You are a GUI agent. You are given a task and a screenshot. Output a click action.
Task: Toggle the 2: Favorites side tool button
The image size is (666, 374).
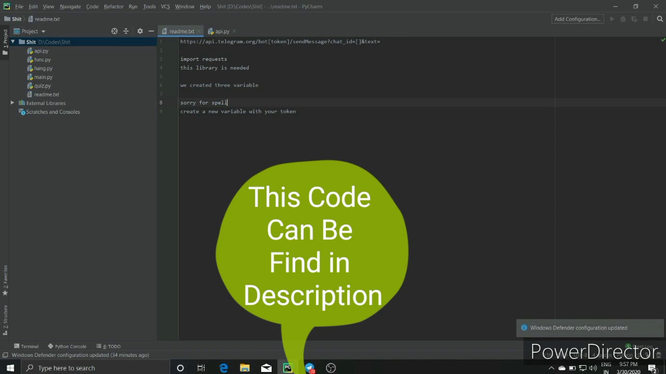(x=5, y=280)
